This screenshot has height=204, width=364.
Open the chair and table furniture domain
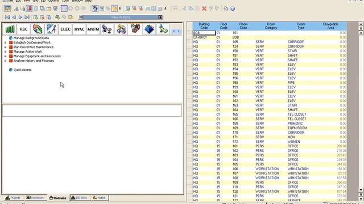107,29
